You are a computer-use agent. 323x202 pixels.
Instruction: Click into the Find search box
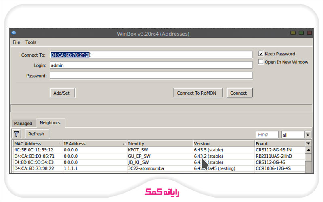pyautogui.click(x=267, y=135)
